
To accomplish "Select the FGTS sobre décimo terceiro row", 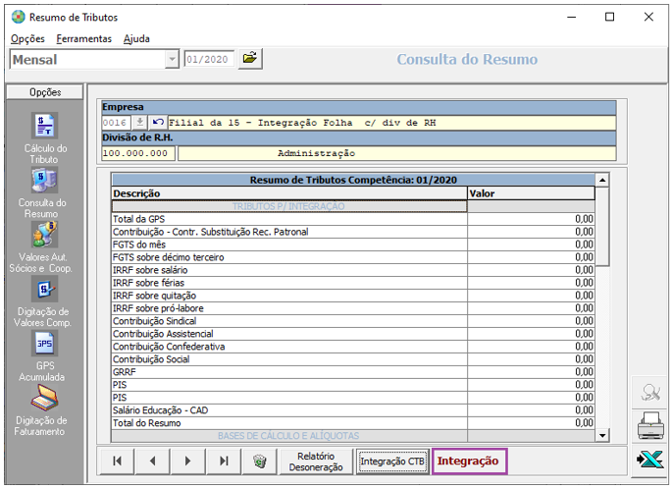I will [x=353, y=257].
